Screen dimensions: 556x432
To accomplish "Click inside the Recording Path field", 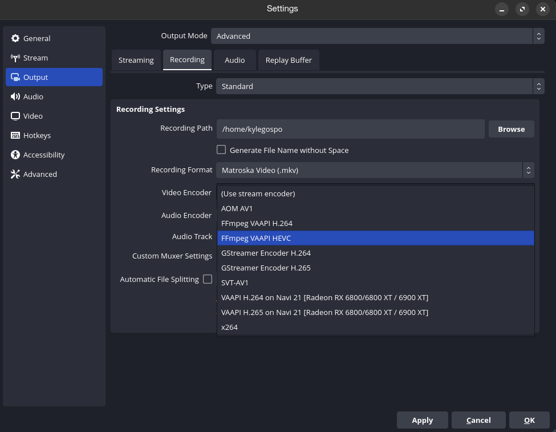I will point(350,129).
